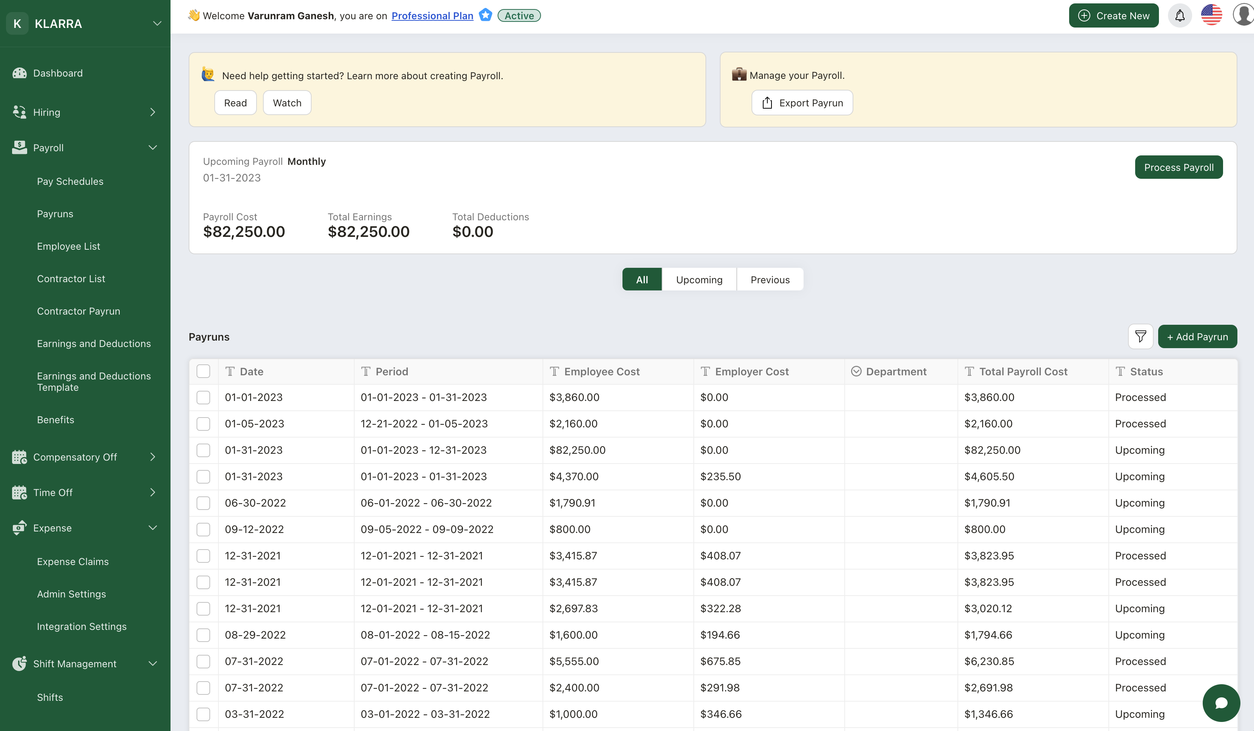This screenshot has width=1254, height=731.
Task: Tick checkbox for 06-30-2022 payrun
Action: coord(203,503)
